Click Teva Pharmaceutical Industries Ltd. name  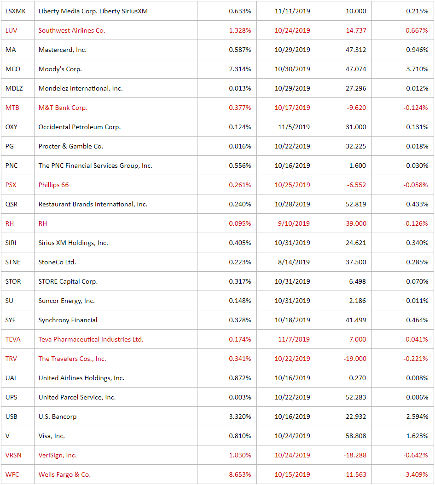91,339
